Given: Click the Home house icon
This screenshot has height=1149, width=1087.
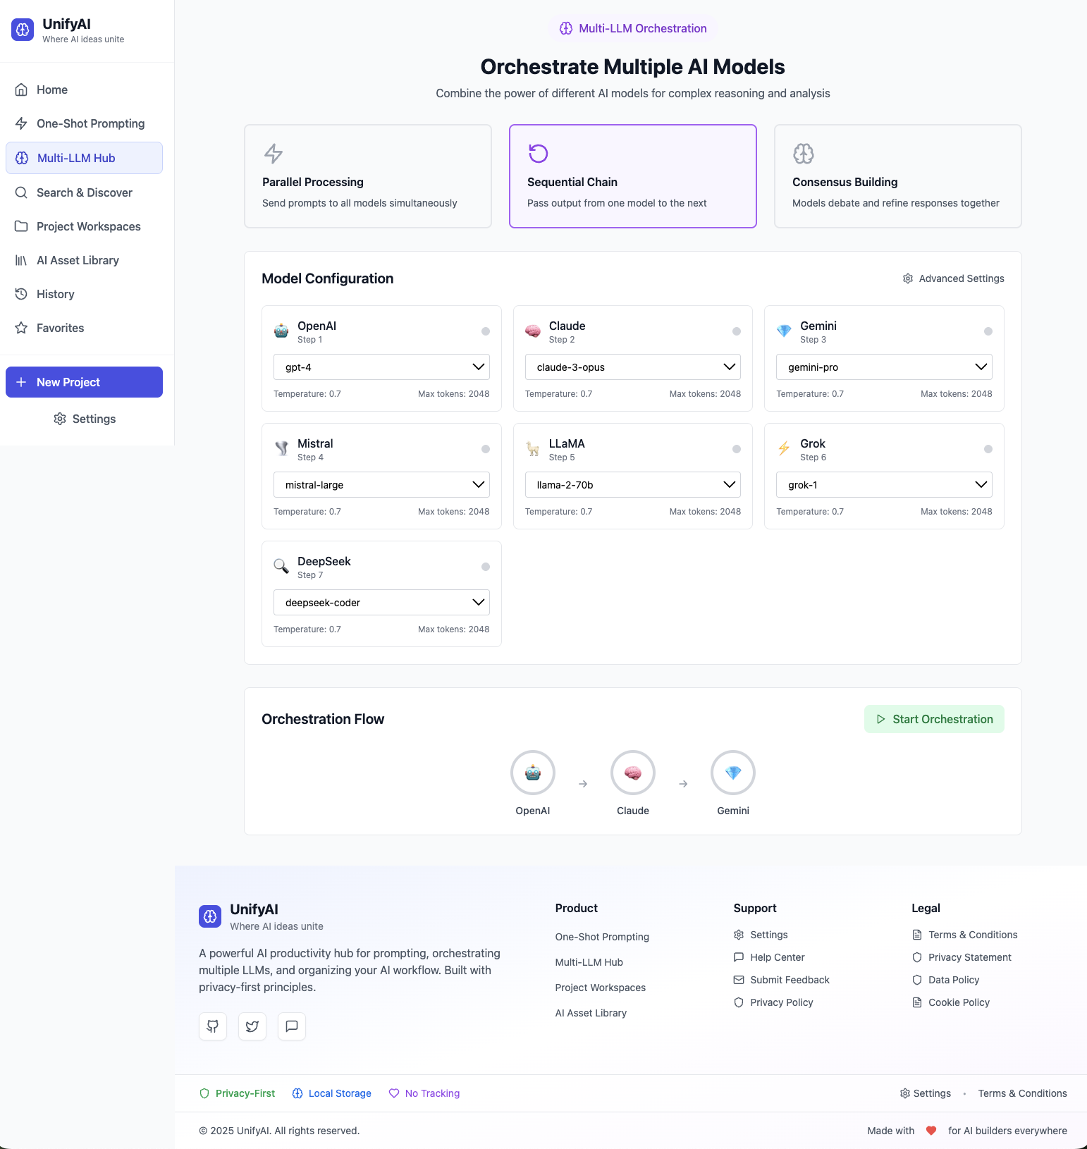Looking at the screenshot, I should (21, 90).
